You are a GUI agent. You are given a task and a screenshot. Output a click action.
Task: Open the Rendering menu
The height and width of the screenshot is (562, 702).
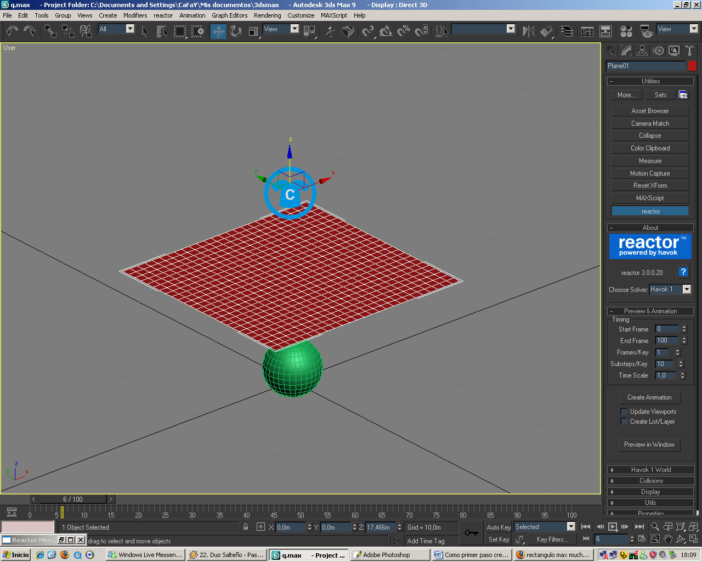coord(267,15)
